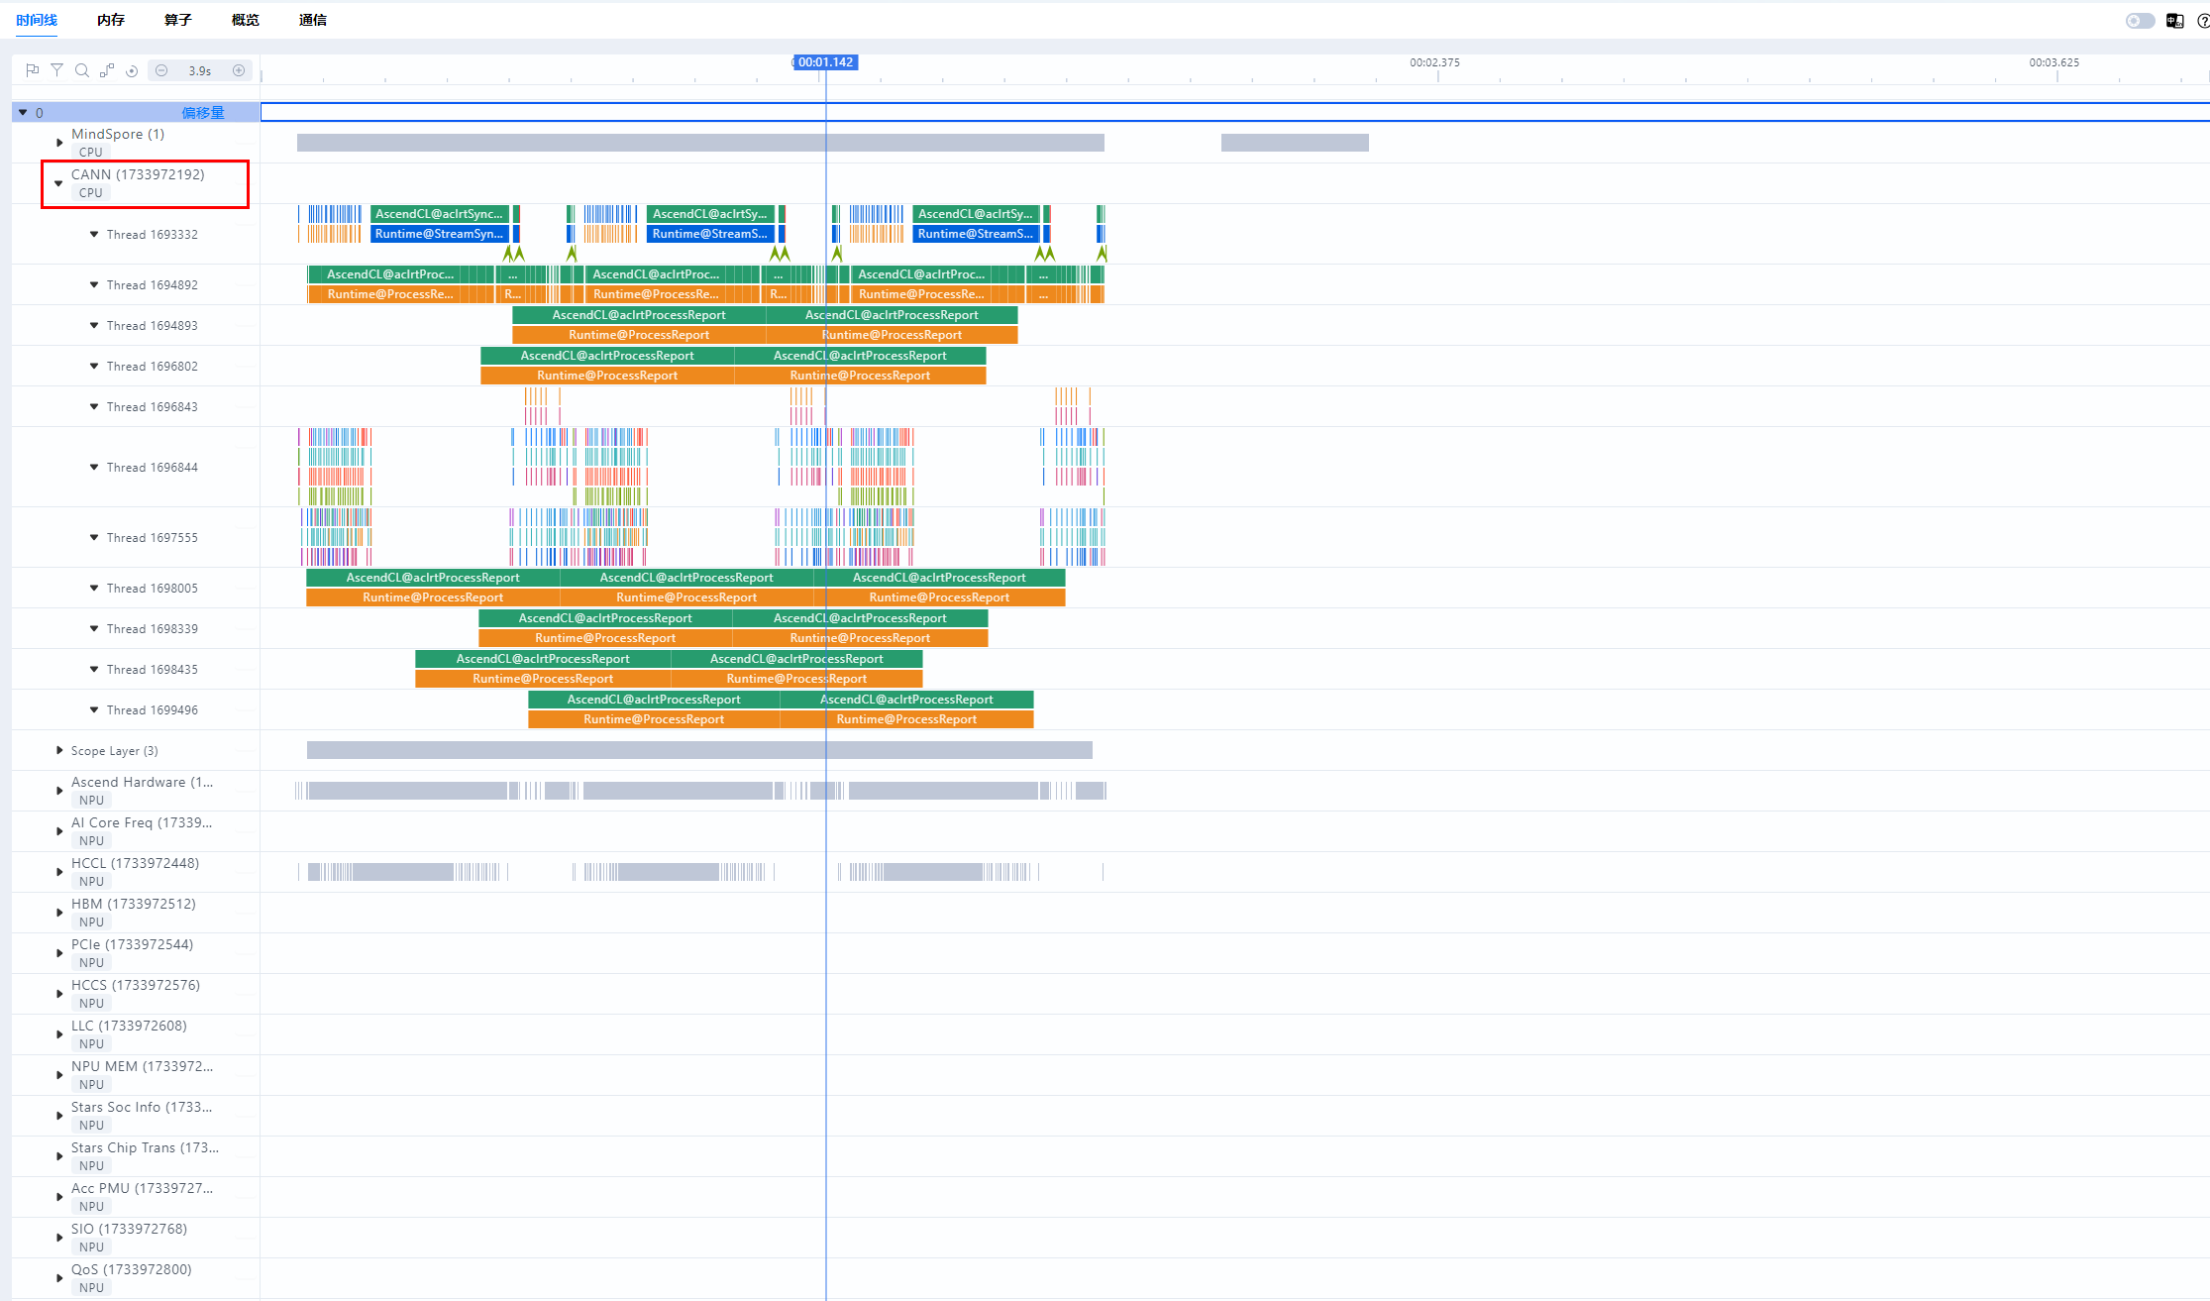Select Runtime@StreamSyn... block in Thread 1693332

pos(439,234)
